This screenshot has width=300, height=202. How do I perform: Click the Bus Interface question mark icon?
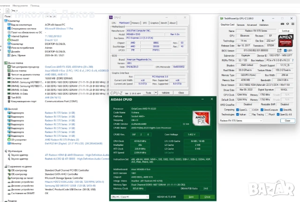coord(292,60)
